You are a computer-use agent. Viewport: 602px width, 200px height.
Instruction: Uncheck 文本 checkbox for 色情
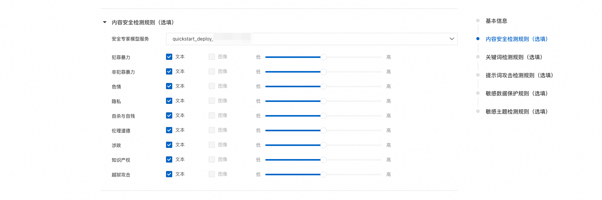click(x=169, y=86)
